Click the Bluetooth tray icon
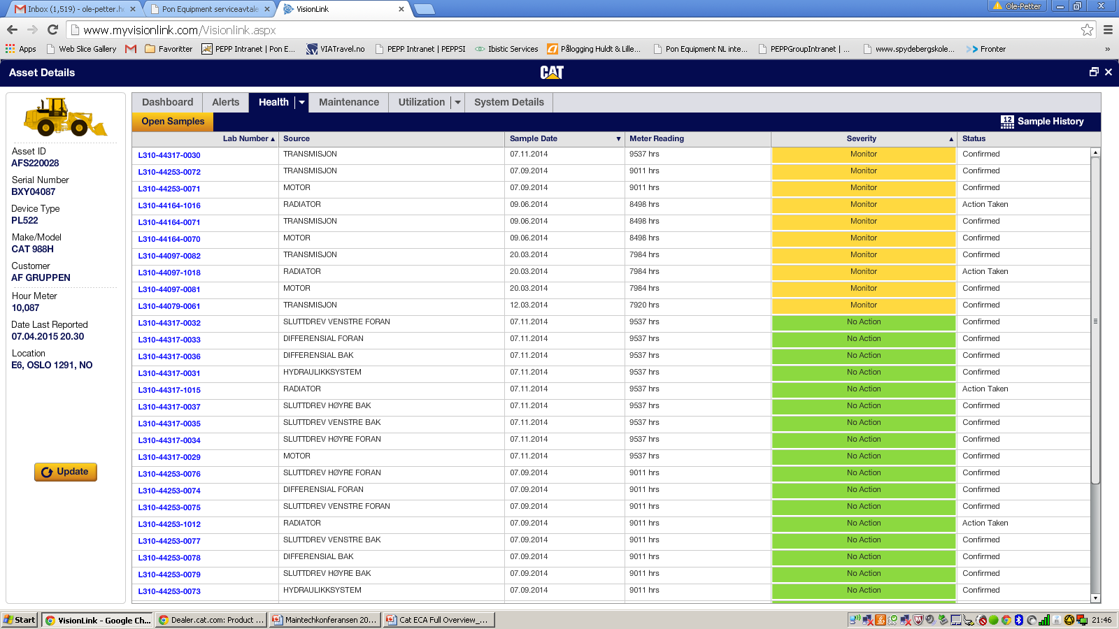Image resolution: width=1119 pixels, height=629 pixels. click(x=1019, y=620)
